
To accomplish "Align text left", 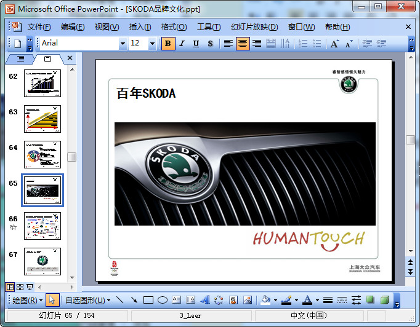I will [228, 44].
